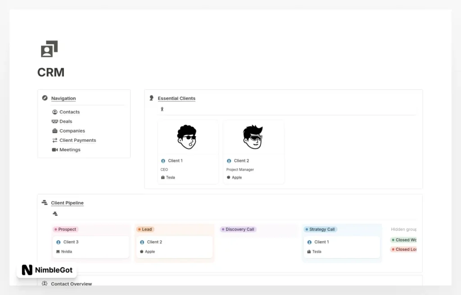Screen dimensions: 461x295
Task: Open the Contacts page link
Action: (x=69, y=112)
